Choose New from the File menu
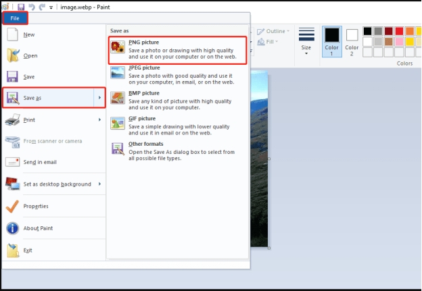 point(53,34)
